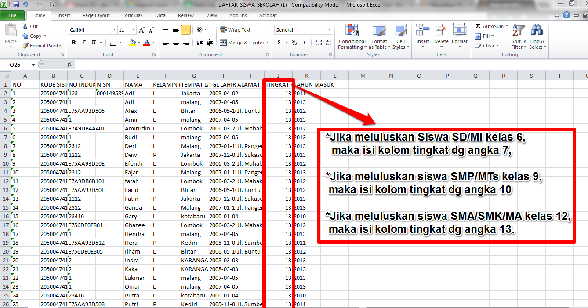Toggle the highlighted Bottom Align button

[185, 30]
